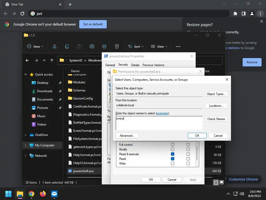The image size is (266, 200).
Task: Open the Previous Versions tab
Action: pyautogui.click(x=153, y=65)
